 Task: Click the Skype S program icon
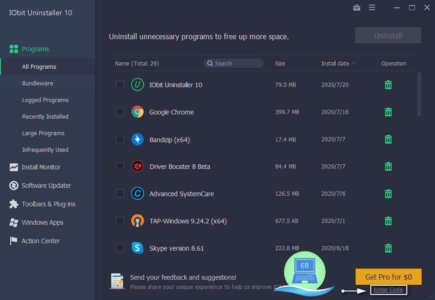(137, 248)
